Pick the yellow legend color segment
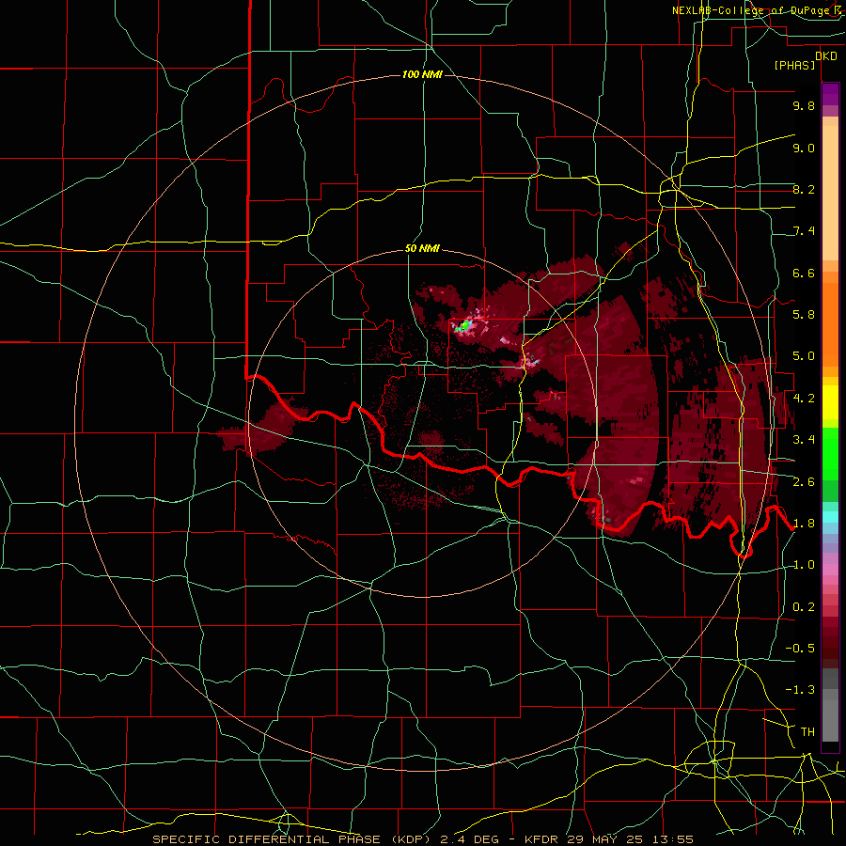 click(830, 402)
